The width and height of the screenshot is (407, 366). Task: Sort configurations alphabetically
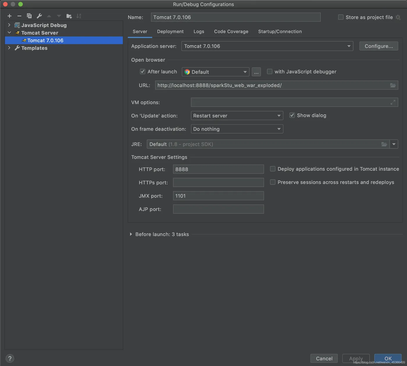(x=79, y=16)
